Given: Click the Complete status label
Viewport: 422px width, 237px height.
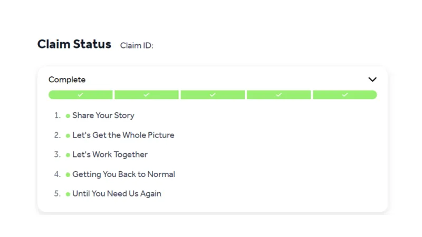Looking at the screenshot, I should coord(67,80).
